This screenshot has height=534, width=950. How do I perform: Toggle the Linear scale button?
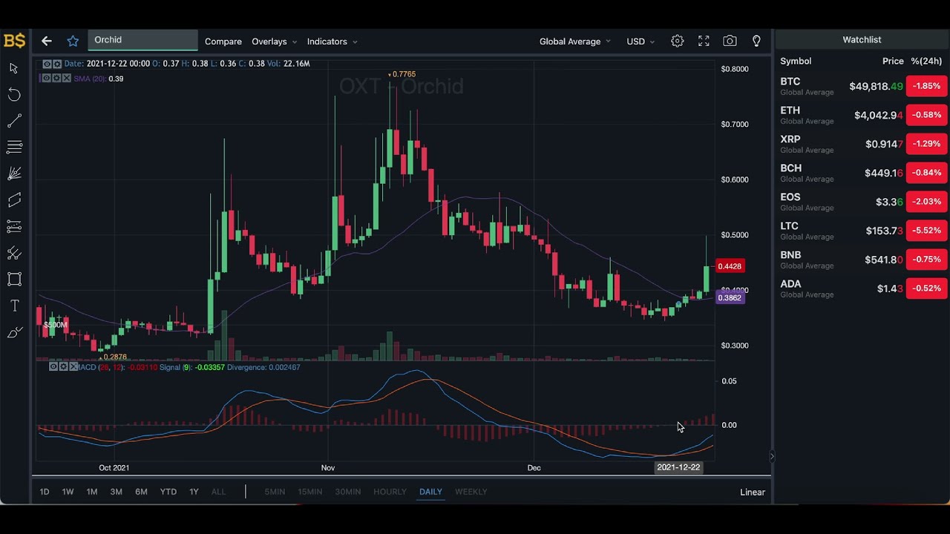pyautogui.click(x=752, y=492)
